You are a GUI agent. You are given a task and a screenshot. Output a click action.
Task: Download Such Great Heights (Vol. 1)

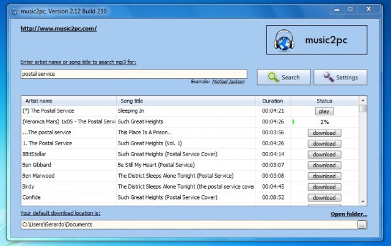click(324, 144)
